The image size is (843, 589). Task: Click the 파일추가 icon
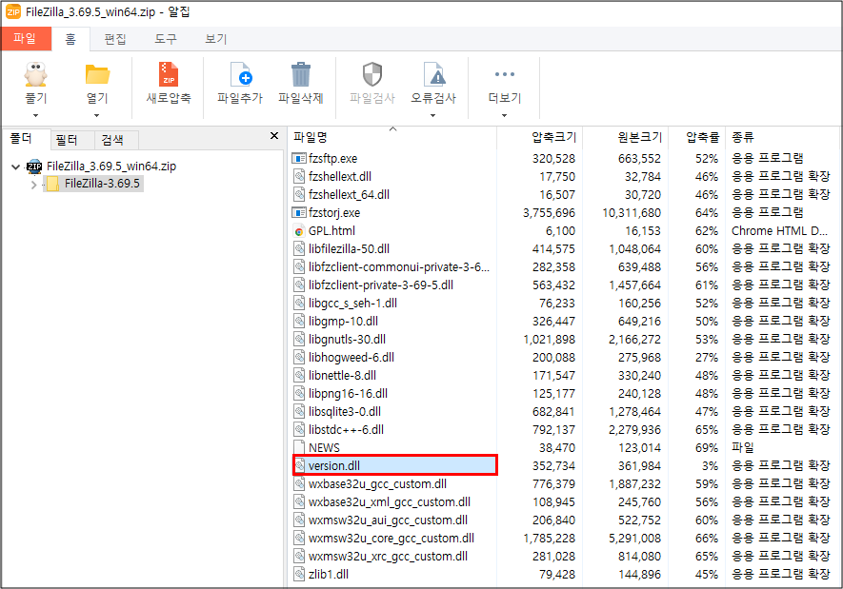(240, 74)
